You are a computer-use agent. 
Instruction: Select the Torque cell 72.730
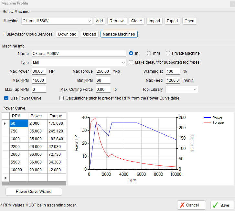[57, 154]
